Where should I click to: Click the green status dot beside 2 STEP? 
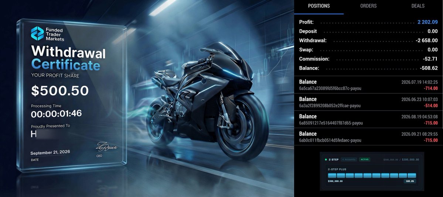coord(326,159)
